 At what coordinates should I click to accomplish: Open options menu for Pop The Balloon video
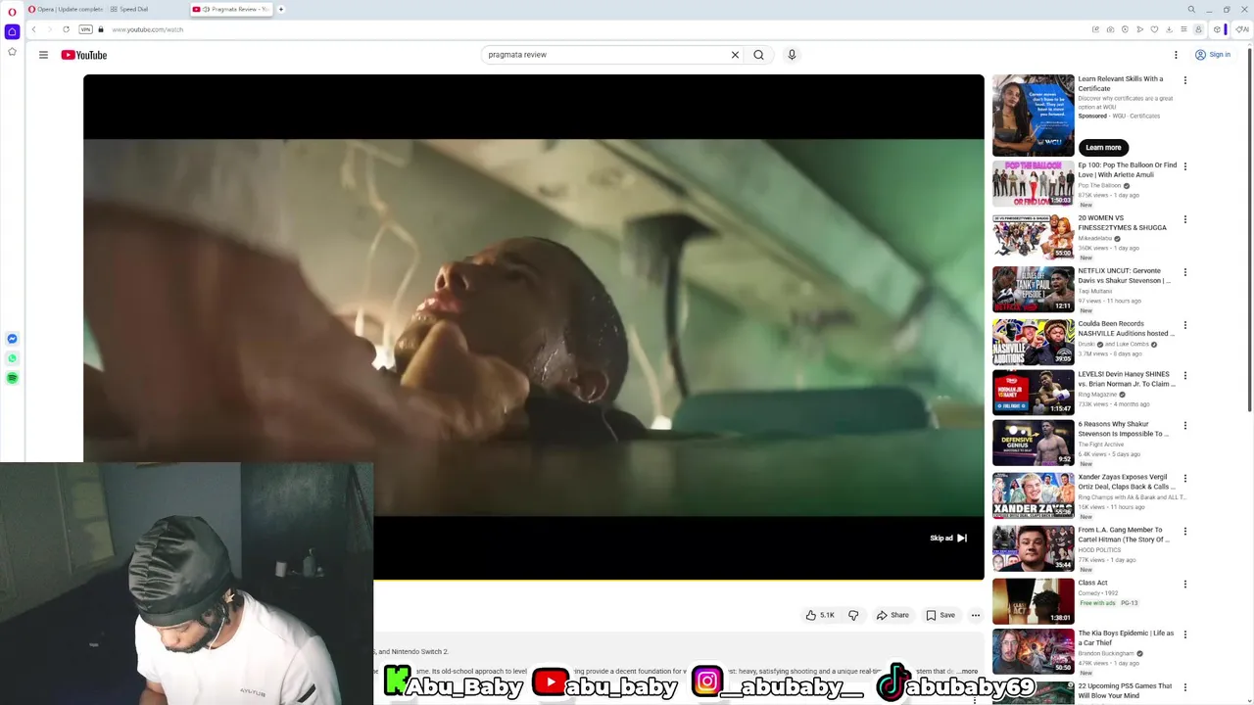1184,166
